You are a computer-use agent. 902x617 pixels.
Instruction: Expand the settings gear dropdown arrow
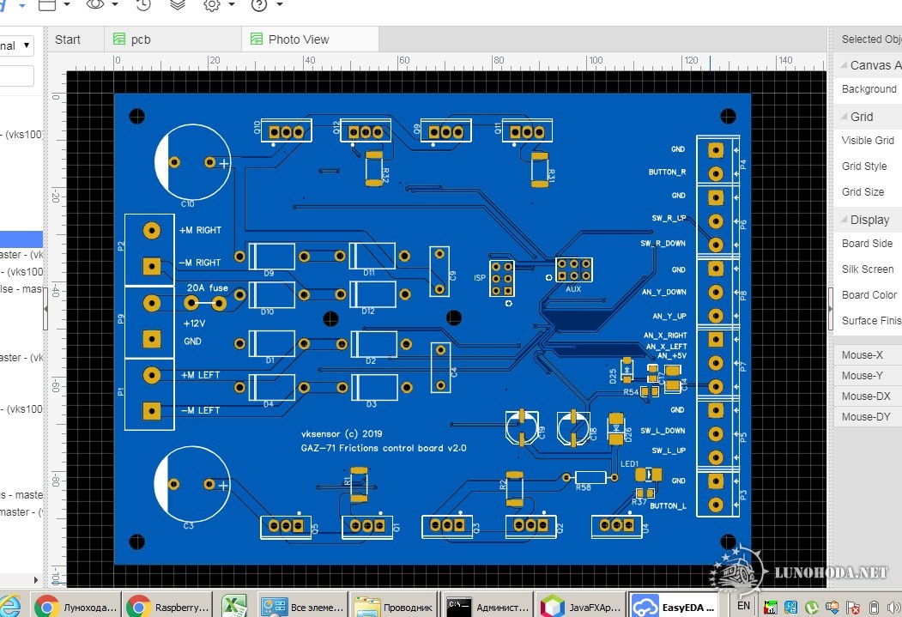tap(232, 5)
